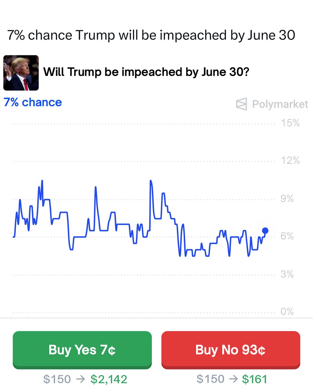Click the 12% axis label

tap(290, 160)
